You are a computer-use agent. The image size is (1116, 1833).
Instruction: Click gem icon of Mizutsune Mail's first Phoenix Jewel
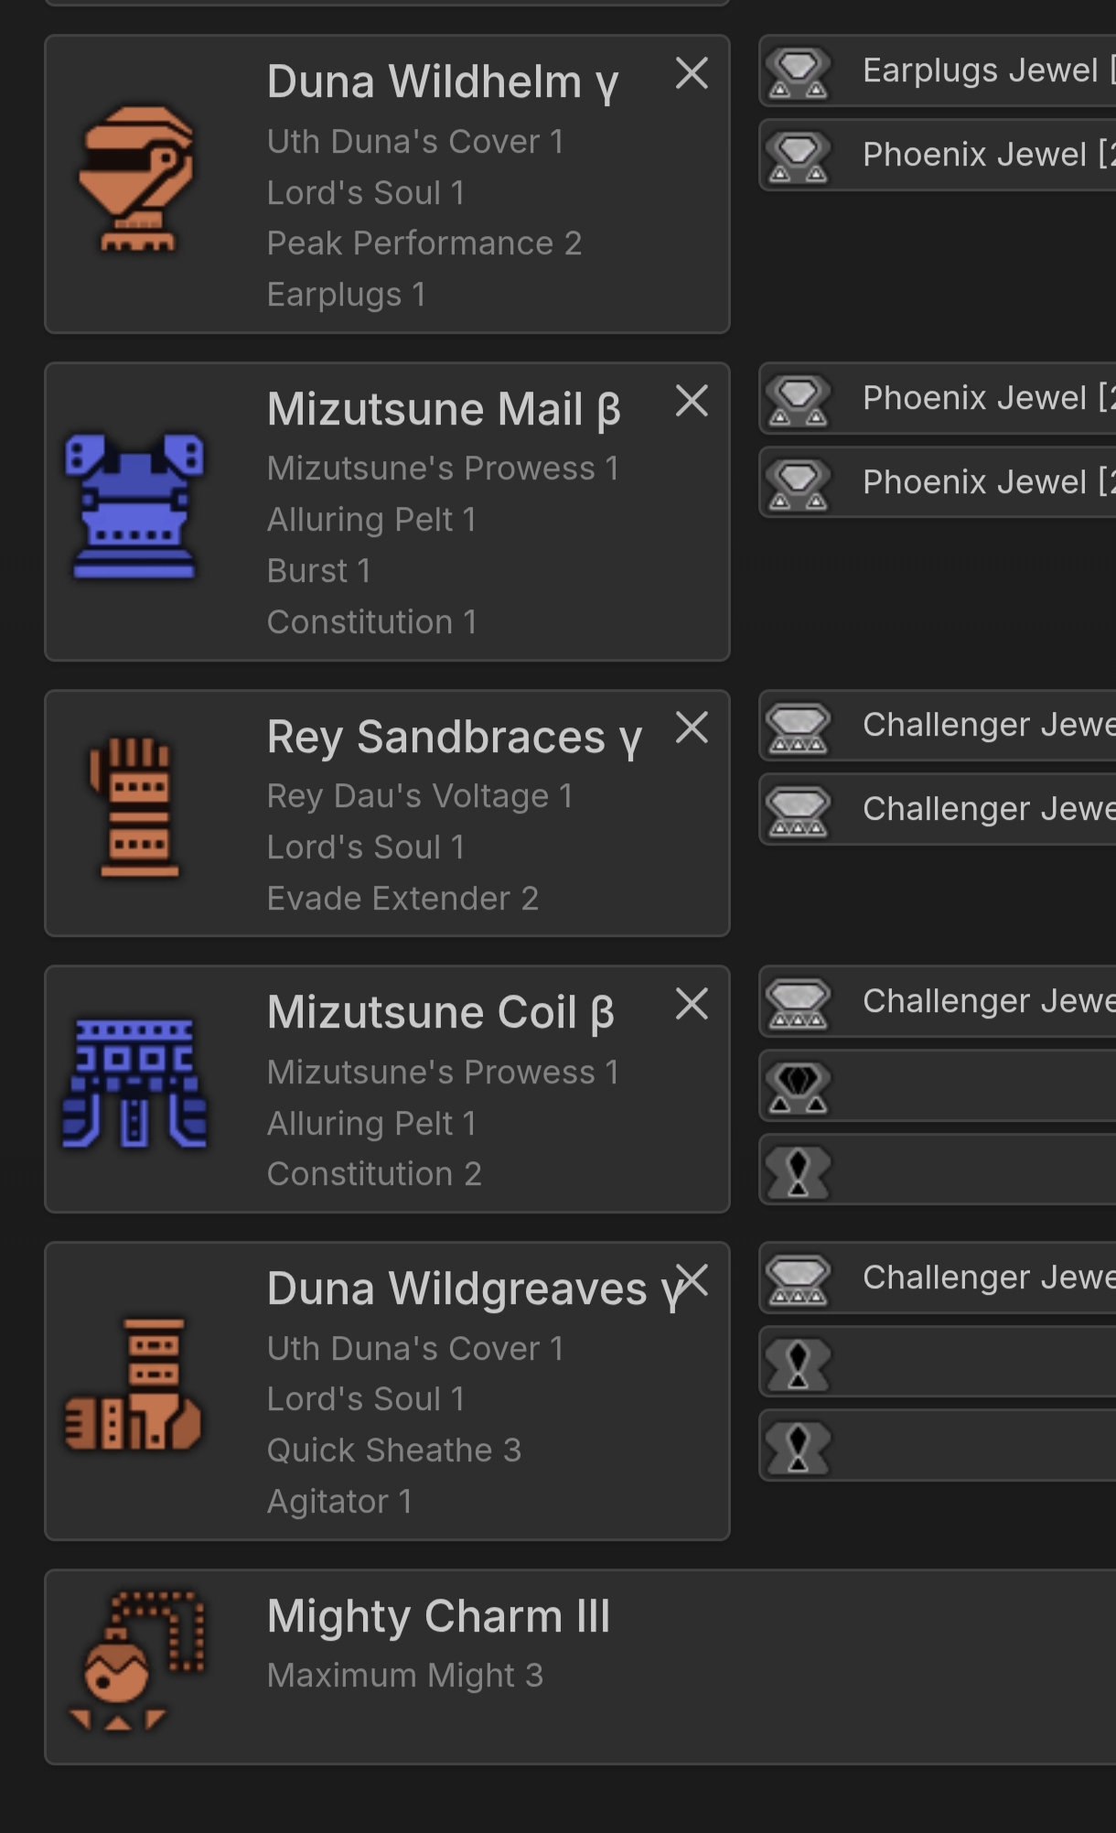798,400
